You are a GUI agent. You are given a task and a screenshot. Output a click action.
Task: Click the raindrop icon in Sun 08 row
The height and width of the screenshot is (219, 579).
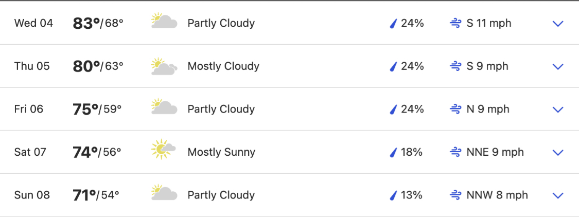coord(394,195)
